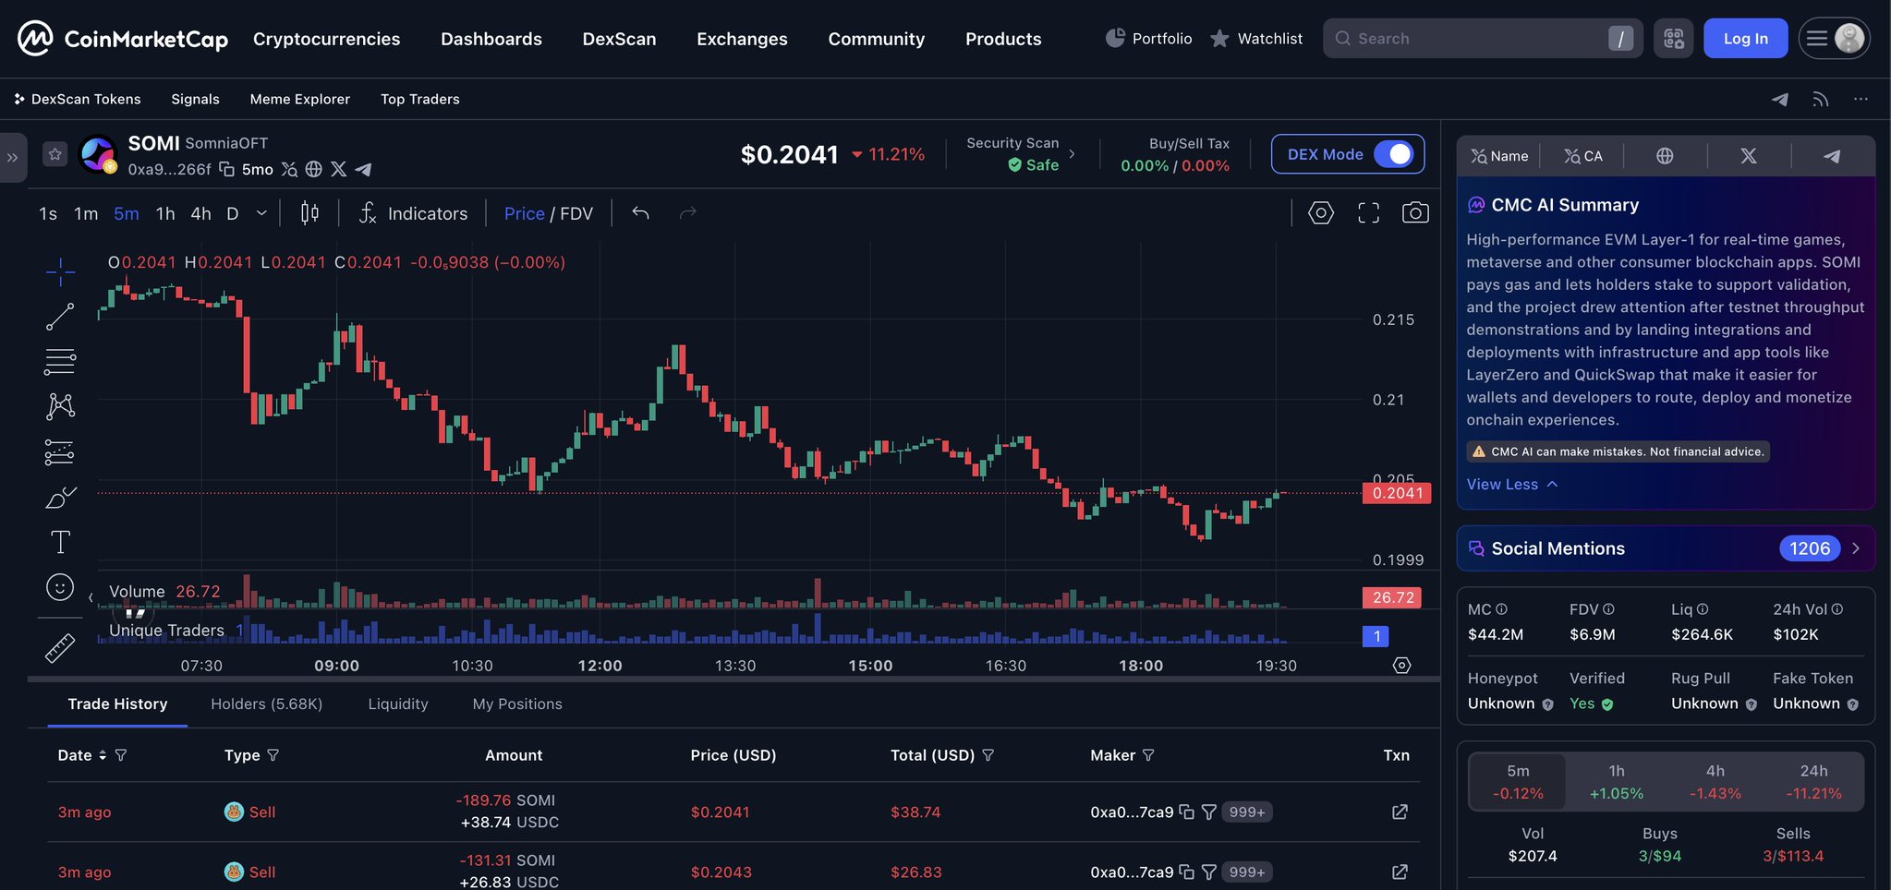Select the brush drawing tool
Image resolution: width=1891 pixels, height=890 pixels.
(60, 498)
